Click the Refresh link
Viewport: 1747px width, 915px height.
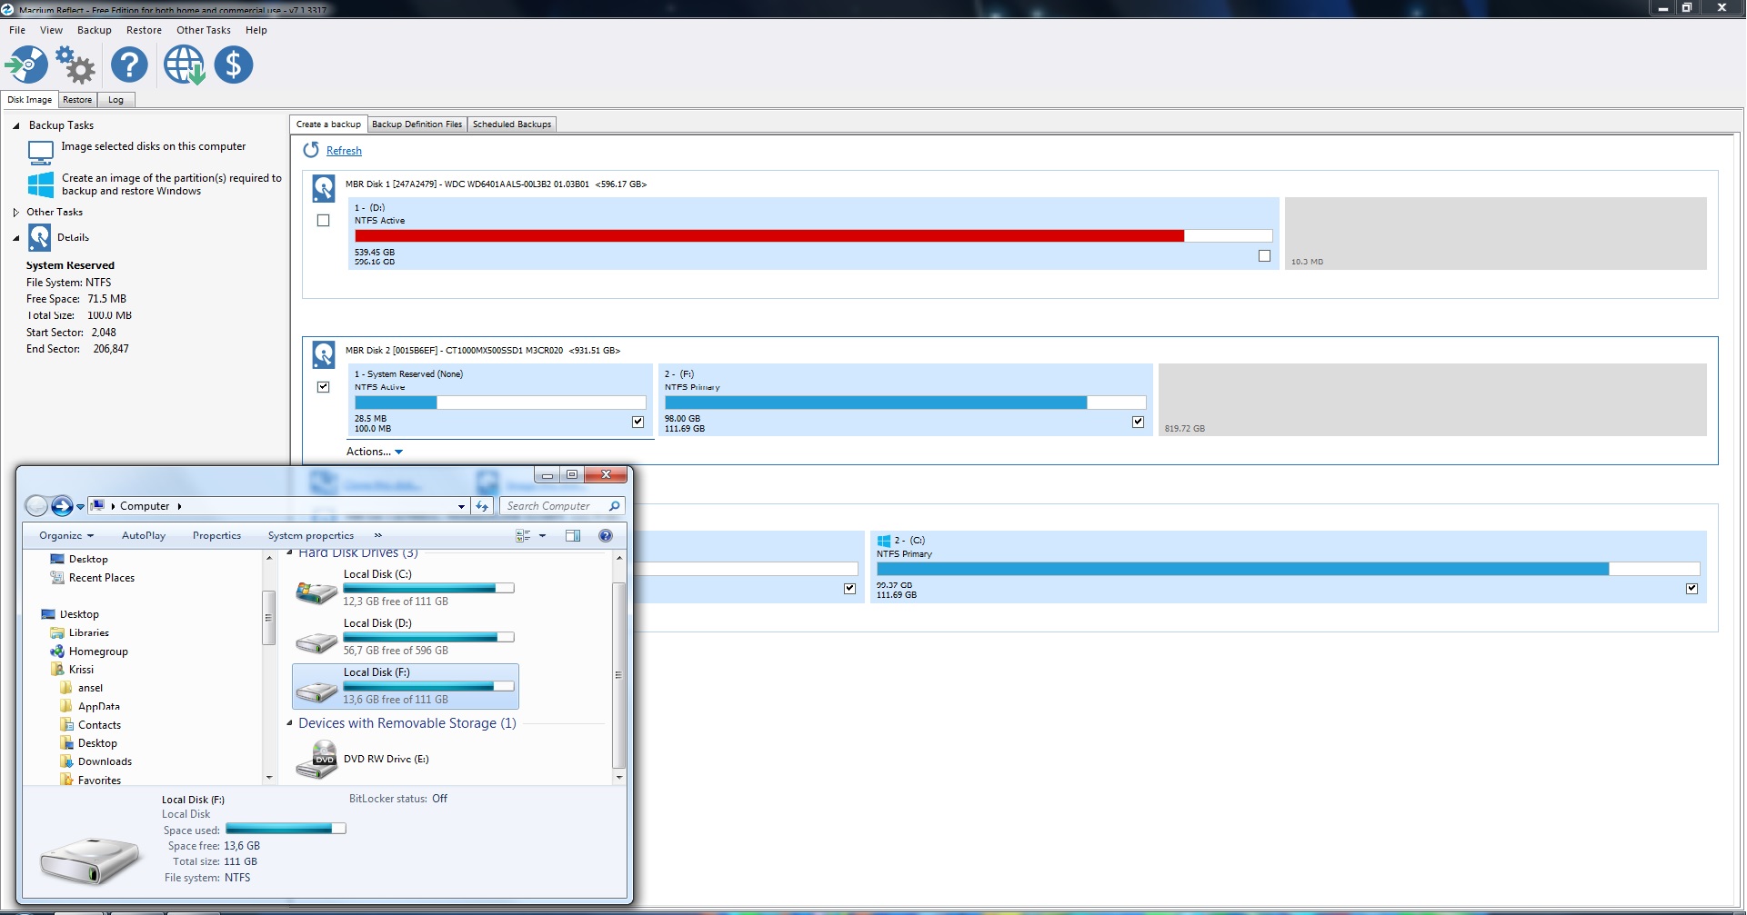tap(344, 151)
